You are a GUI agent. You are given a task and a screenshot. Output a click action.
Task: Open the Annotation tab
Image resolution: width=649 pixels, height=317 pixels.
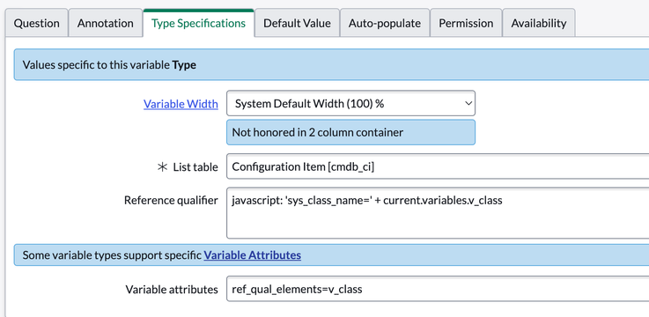106,23
